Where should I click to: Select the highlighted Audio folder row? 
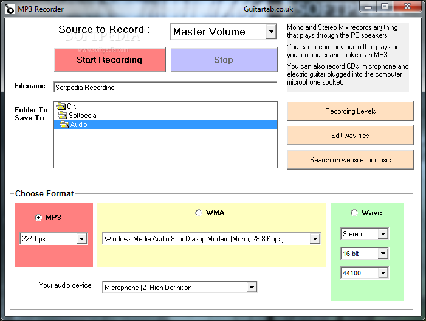point(165,125)
